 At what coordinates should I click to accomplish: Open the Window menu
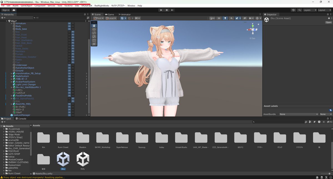(131, 6)
